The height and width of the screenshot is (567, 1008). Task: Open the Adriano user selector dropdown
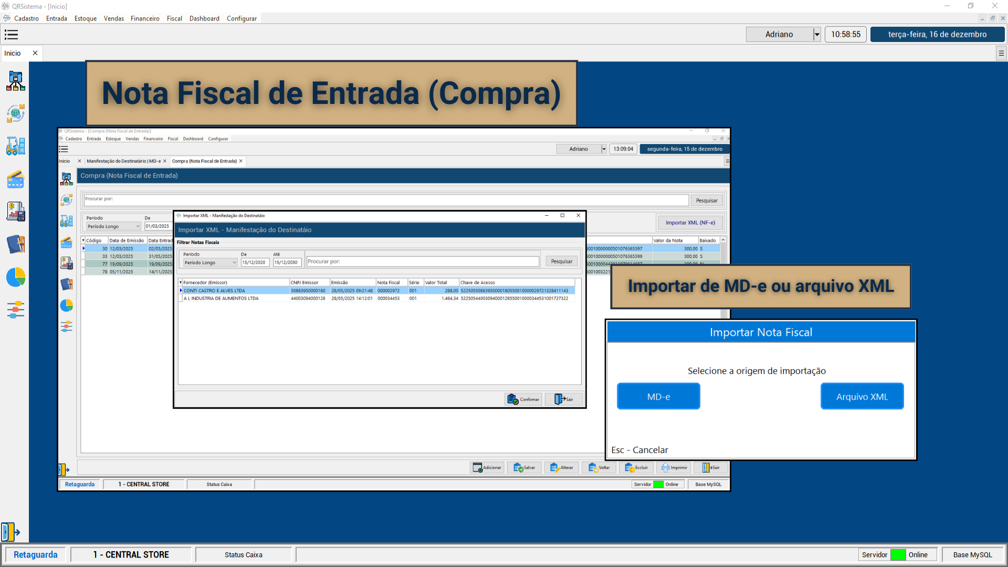point(817,34)
